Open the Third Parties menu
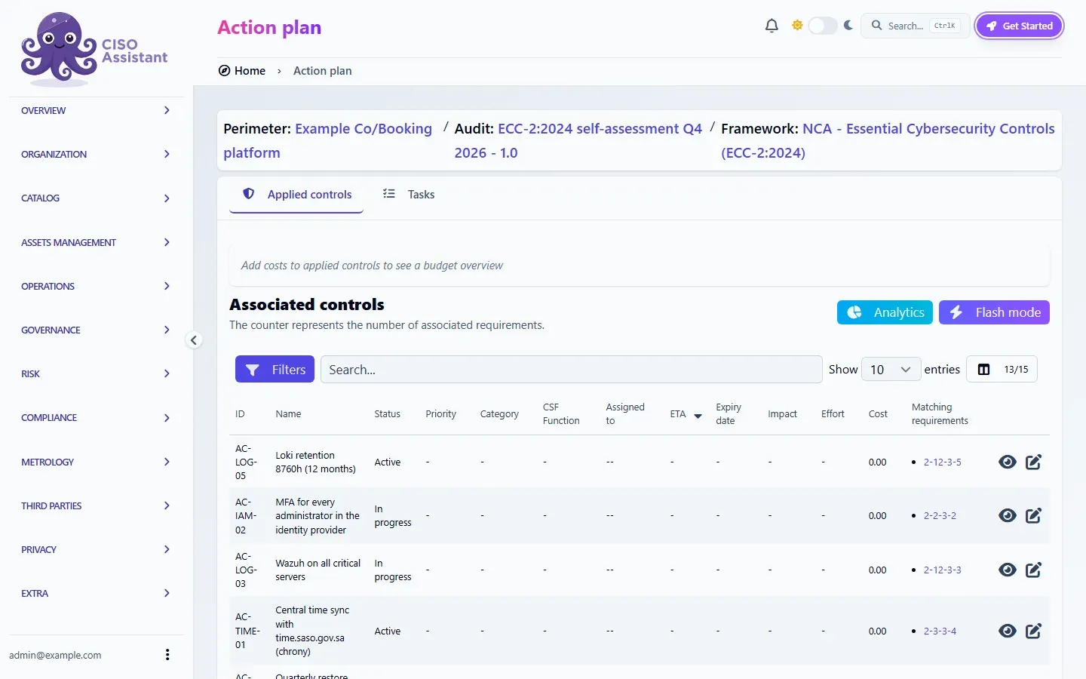1086x679 pixels. [x=97, y=505]
